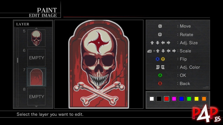The image size is (223, 125).
Task: Click the yellow Y button Flip icon
Action: tap(163, 59)
